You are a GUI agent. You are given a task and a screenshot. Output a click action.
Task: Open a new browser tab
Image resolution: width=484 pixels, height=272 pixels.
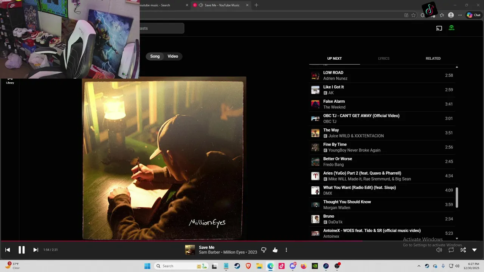[256, 5]
